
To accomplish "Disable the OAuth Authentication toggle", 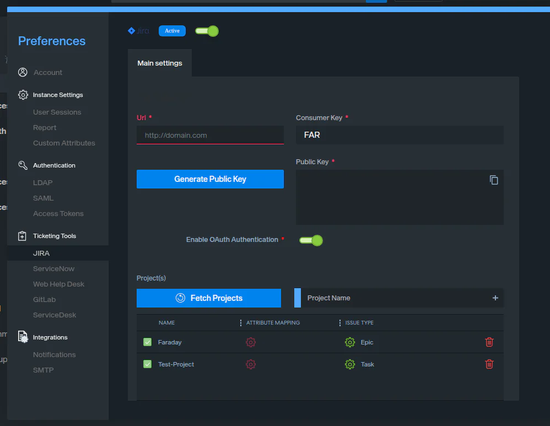I will tap(311, 240).
